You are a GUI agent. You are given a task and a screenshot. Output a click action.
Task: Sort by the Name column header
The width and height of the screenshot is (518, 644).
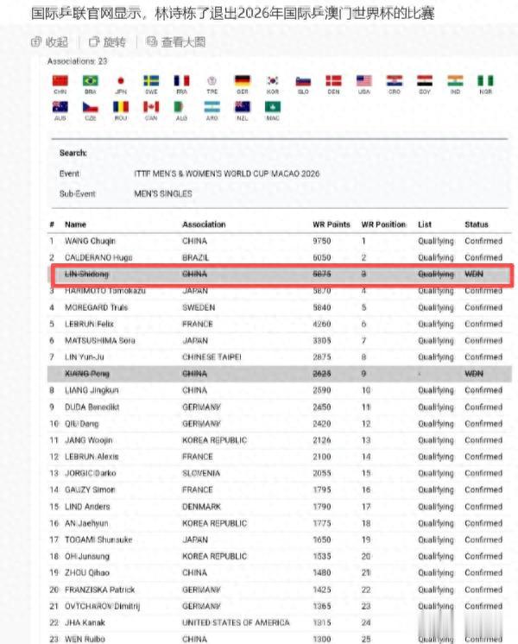[x=76, y=224]
